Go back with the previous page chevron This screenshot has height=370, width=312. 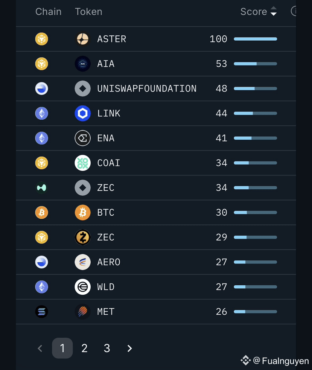40,348
